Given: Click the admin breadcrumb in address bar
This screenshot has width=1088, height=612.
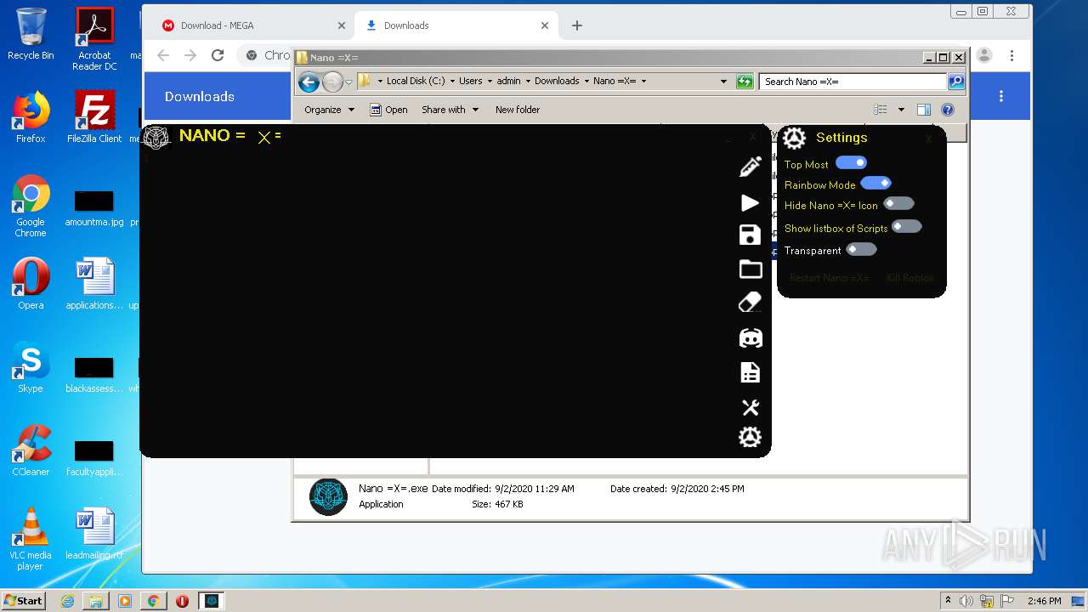Looking at the screenshot, I should click(508, 82).
